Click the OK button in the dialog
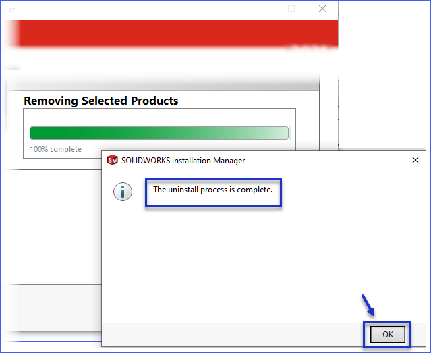This screenshot has height=353, width=431. [x=387, y=334]
